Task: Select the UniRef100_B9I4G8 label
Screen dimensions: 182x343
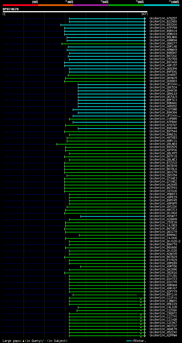Action: pyautogui.click(x=163, y=62)
